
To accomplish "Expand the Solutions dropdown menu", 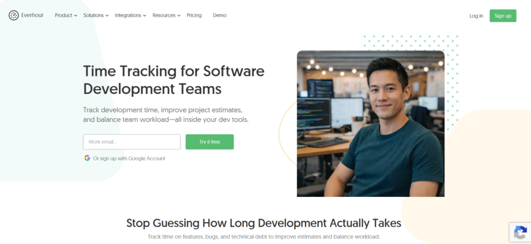I will click(96, 15).
